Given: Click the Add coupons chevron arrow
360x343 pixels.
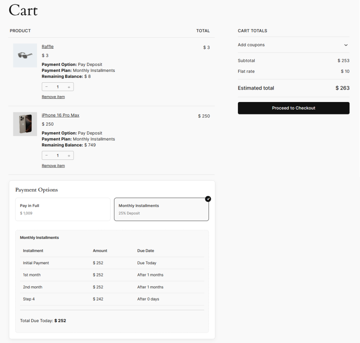Looking at the screenshot, I should 346,45.
